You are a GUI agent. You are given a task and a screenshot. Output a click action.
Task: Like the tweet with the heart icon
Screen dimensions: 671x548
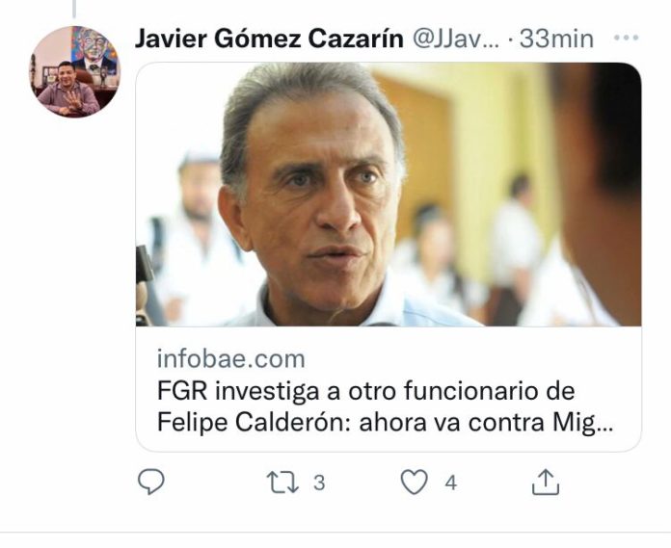pos(414,482)
